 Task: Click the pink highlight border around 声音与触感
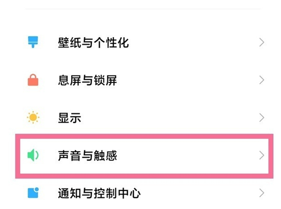(x=140, y=135)
